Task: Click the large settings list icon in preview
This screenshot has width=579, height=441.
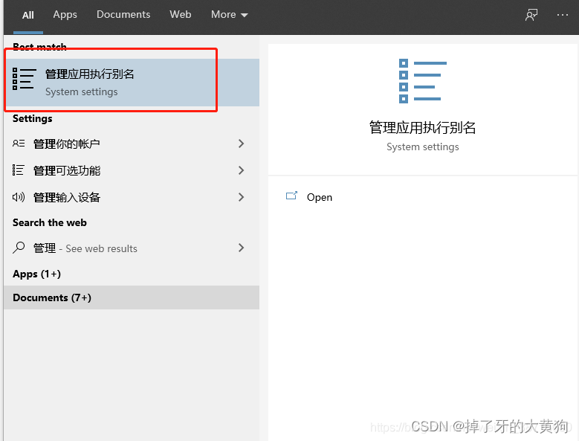Action: tap(422, 81)
